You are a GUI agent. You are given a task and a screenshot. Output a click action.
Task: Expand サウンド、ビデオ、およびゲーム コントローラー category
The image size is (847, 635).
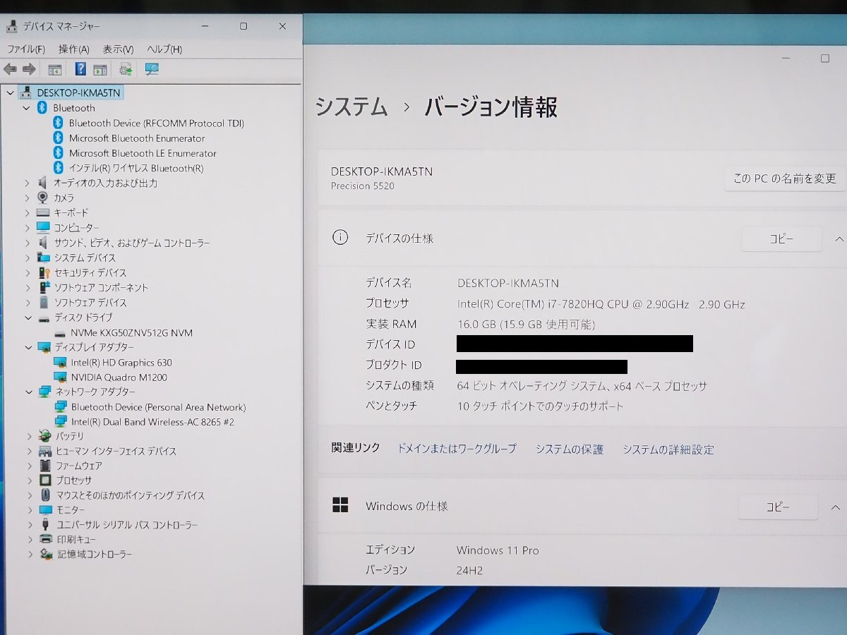(27, 243)
